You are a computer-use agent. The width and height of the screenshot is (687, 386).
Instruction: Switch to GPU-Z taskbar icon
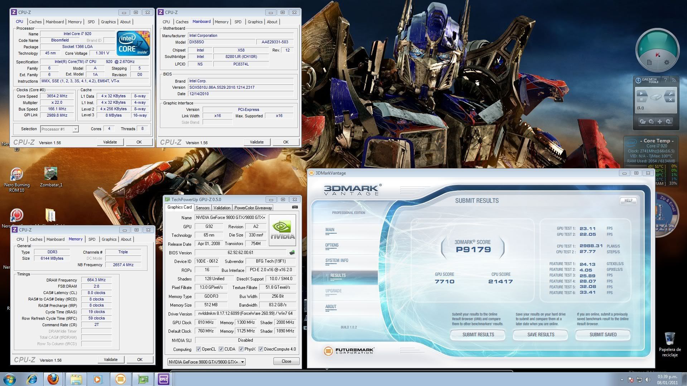click(142, 379)
